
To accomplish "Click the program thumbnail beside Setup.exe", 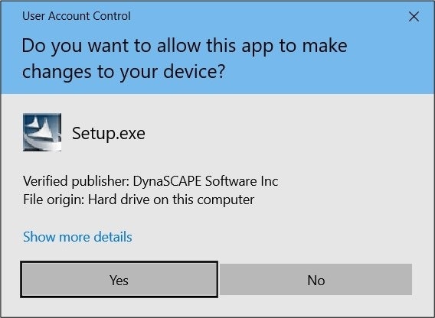I will click(x=42, y=132).
